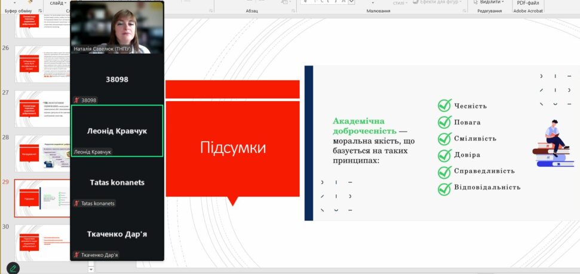Screen dimensions: 580x274
Task: Click the red Підсумки title box
Action: (x=232, y=148)
